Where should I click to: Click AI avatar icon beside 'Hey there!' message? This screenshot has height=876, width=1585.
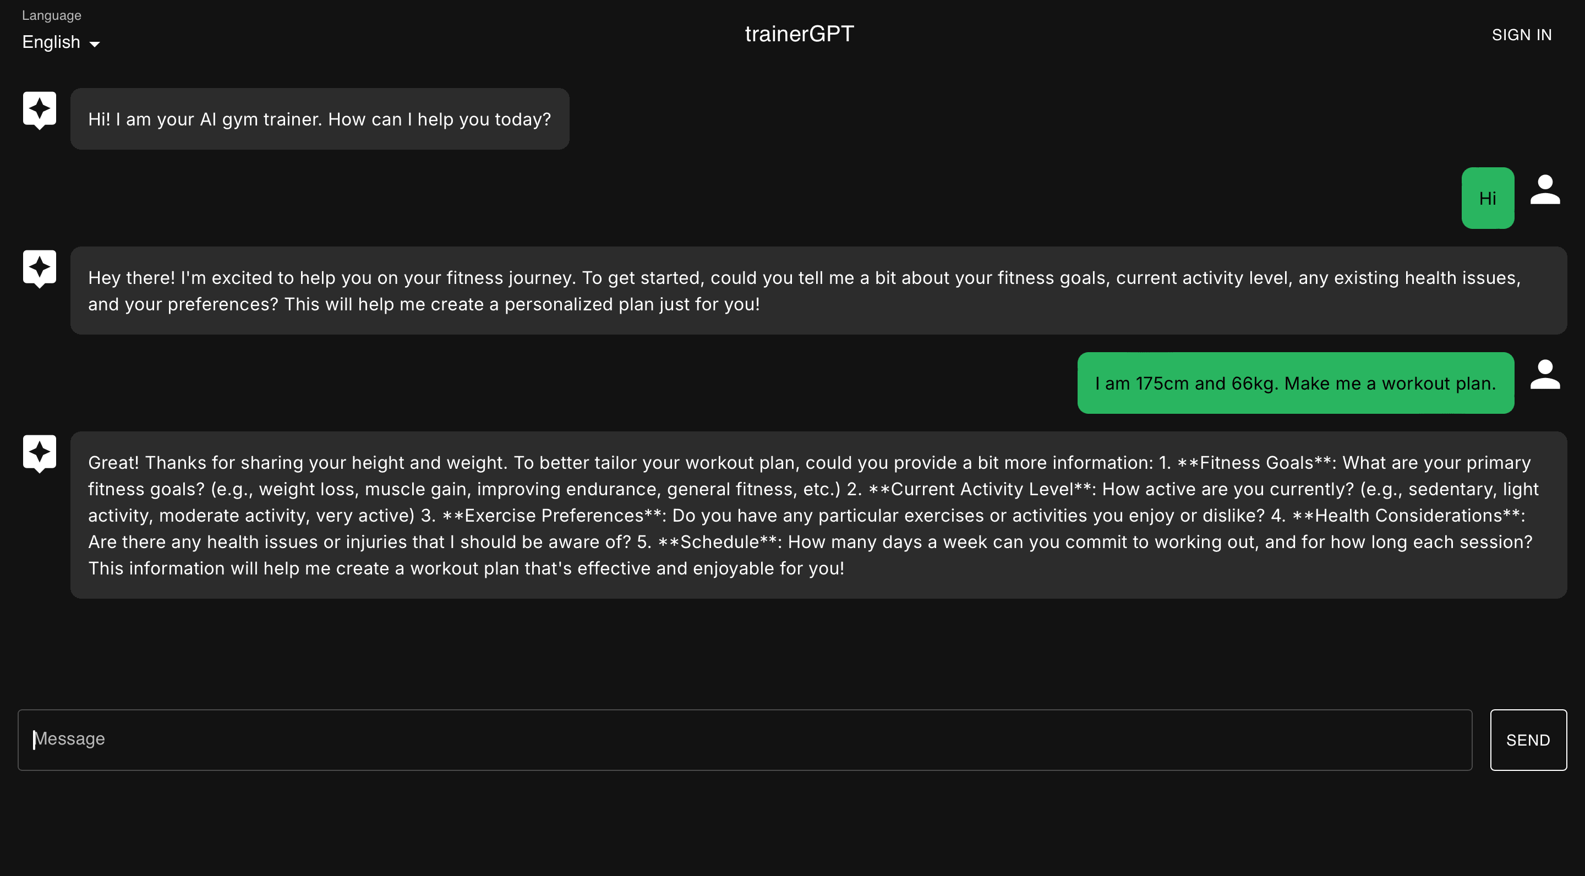(x=40, y=269)
